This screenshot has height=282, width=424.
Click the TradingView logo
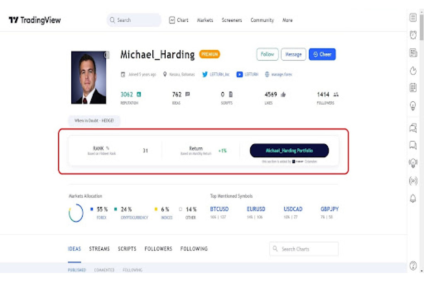(34, 20)
